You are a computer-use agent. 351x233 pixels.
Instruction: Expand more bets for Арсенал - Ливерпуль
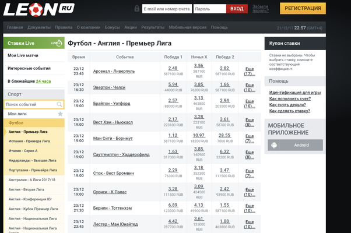[x=249, y=71]
